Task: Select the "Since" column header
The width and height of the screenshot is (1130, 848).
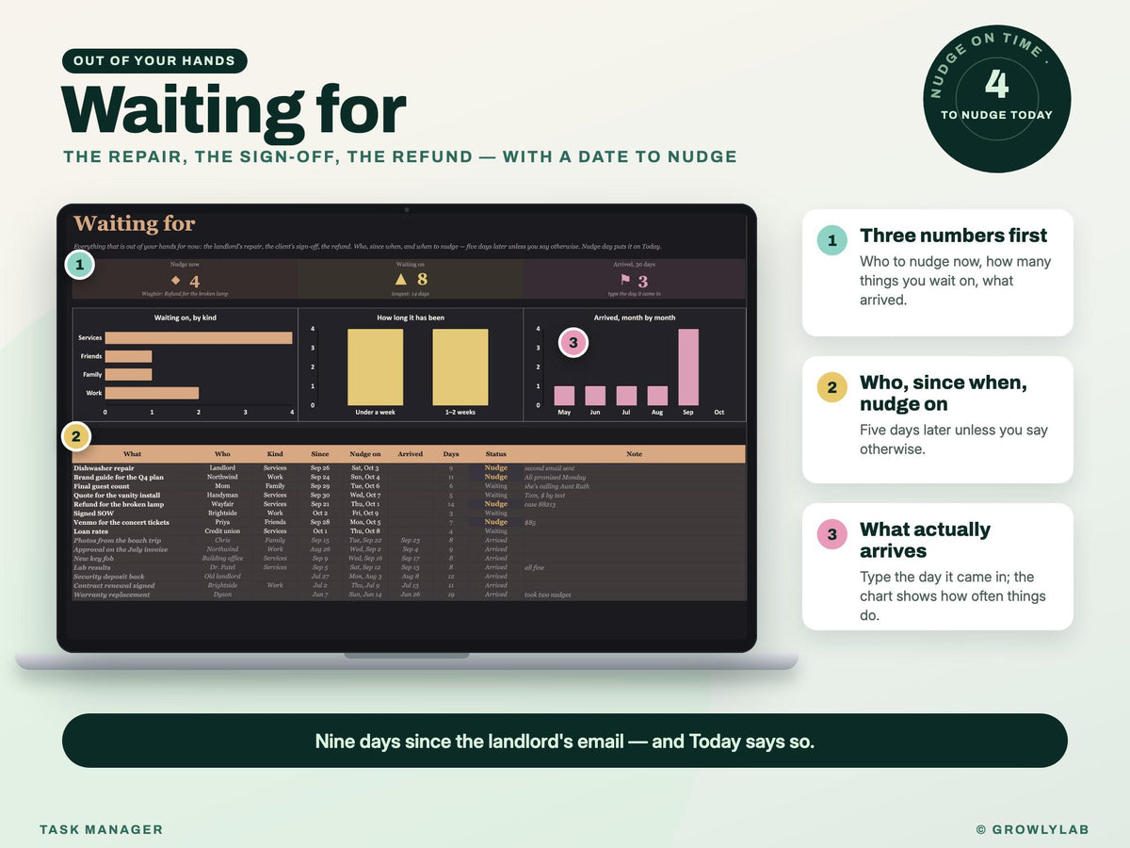Action: pos(320,454)
